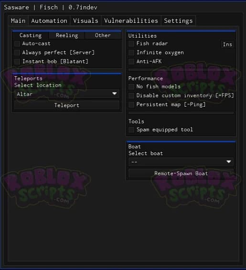Click the Sasware | Fisch | 0.7indev title

point(51,8)
